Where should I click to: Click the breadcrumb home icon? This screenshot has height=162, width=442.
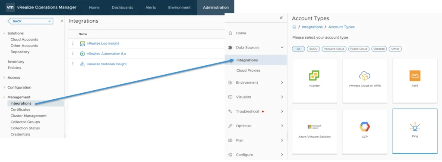[x=294, y=27]
